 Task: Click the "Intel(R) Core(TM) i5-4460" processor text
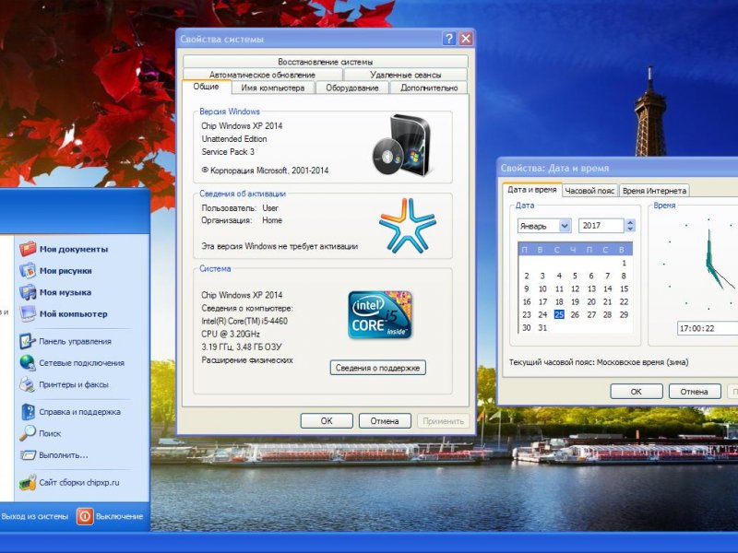coord(244,321)
